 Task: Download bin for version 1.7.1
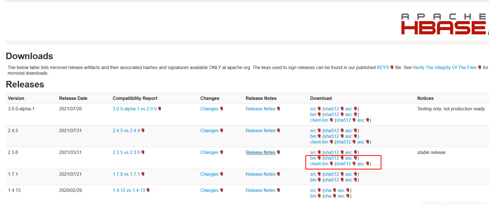[x=313, y=180]
